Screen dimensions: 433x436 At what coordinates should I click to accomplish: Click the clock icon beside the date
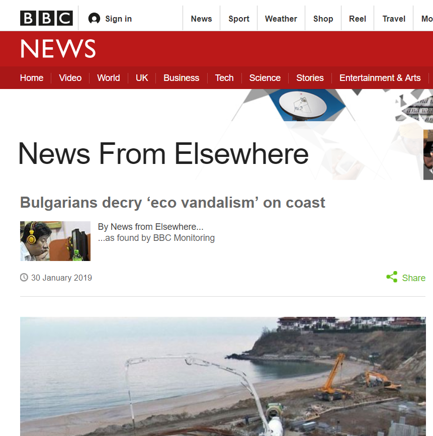pyautogui.click(x=24, y=278)
